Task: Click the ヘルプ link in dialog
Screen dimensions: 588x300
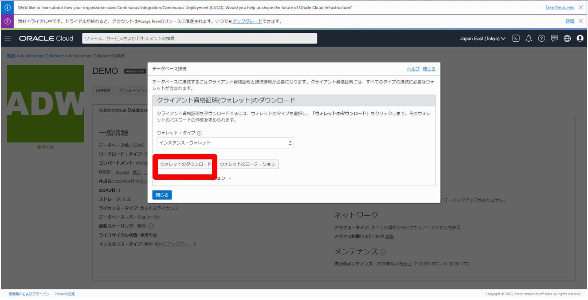Action: click(x=413, y=69)
